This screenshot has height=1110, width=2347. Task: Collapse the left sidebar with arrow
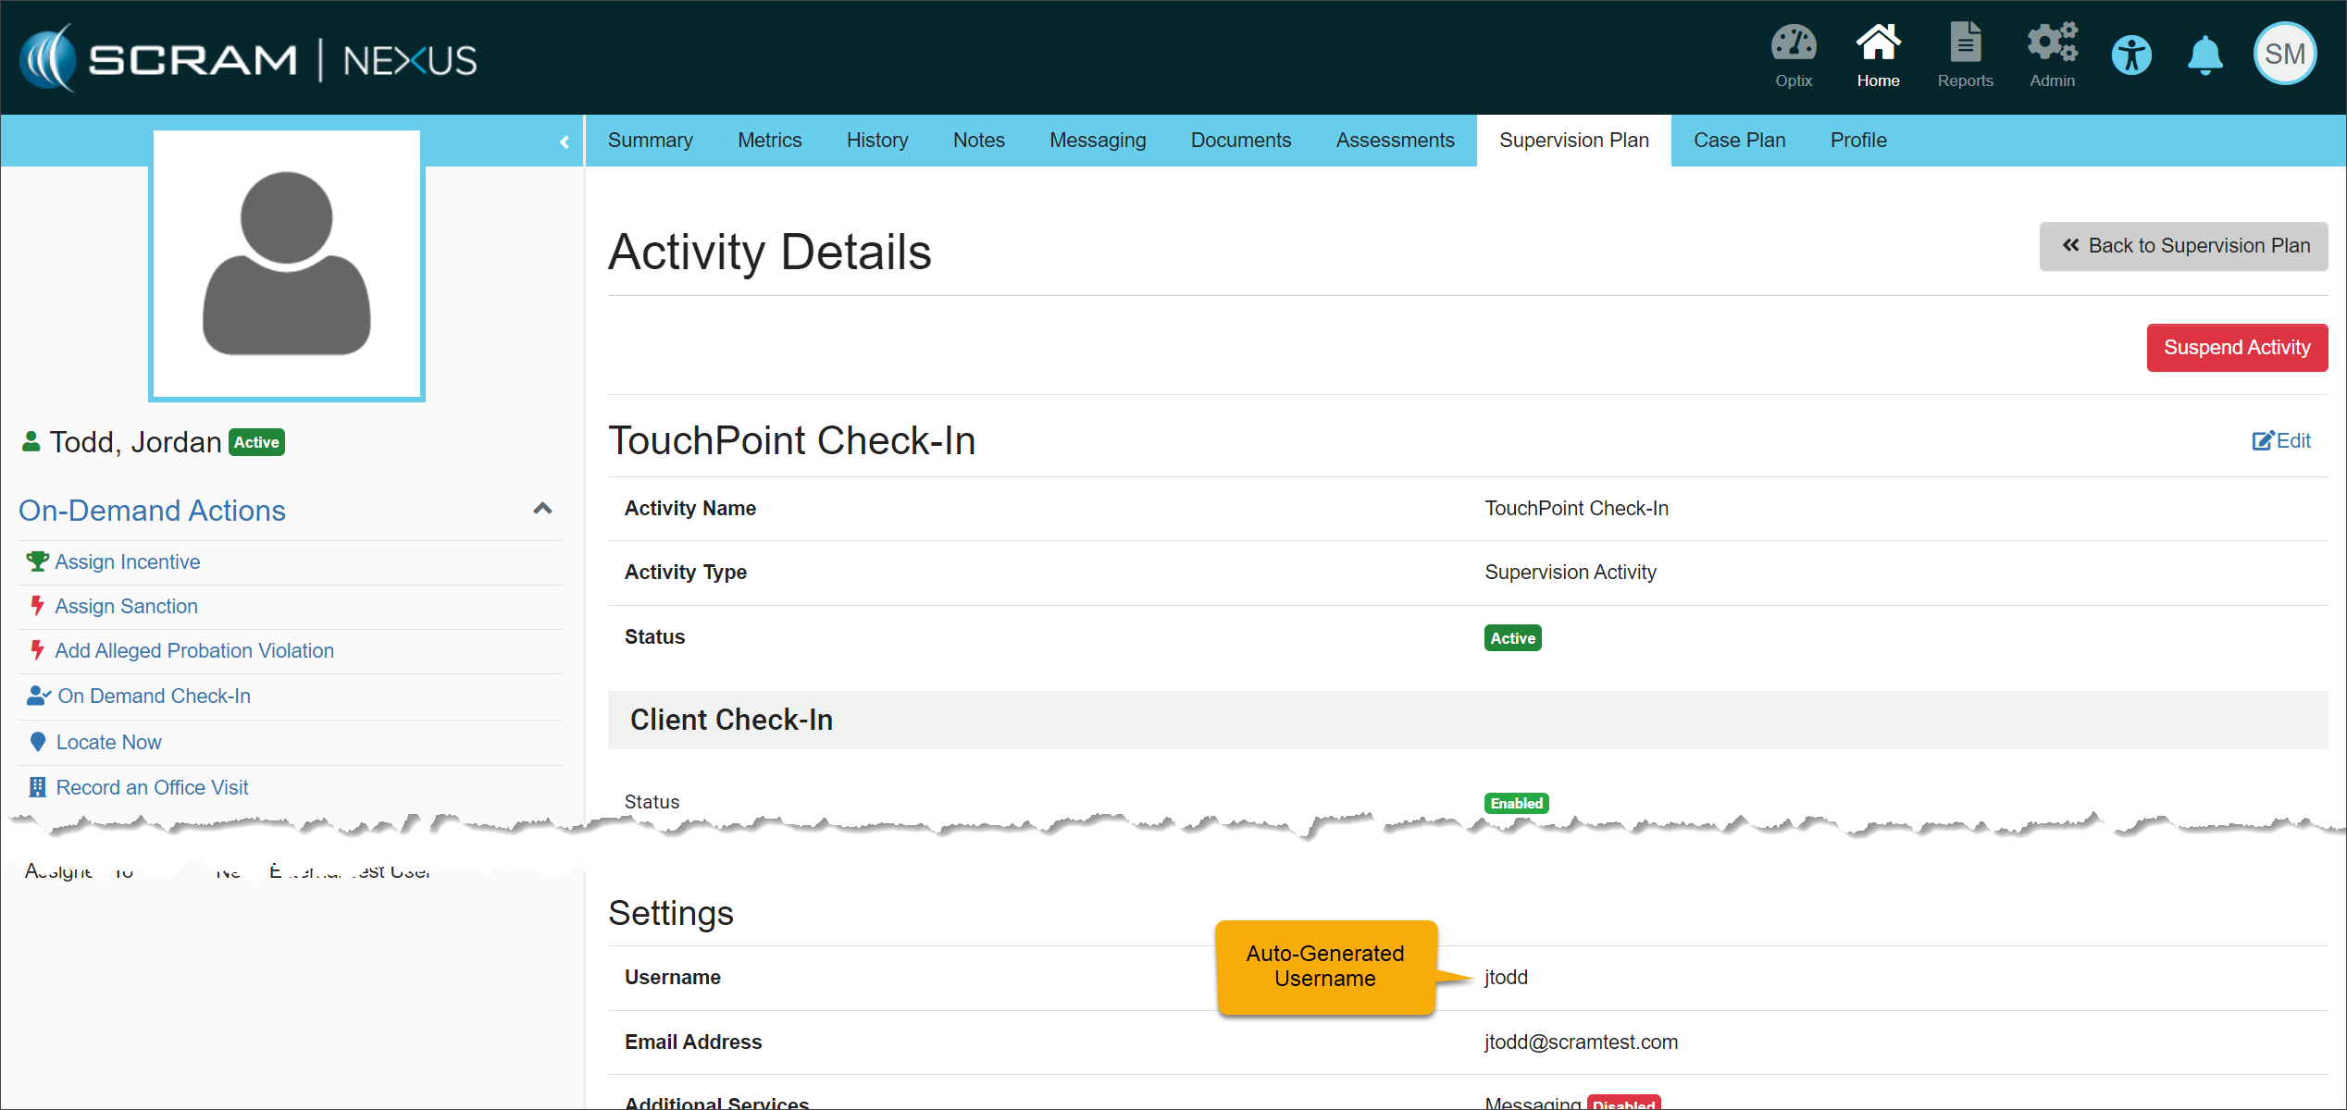(565, 142)
